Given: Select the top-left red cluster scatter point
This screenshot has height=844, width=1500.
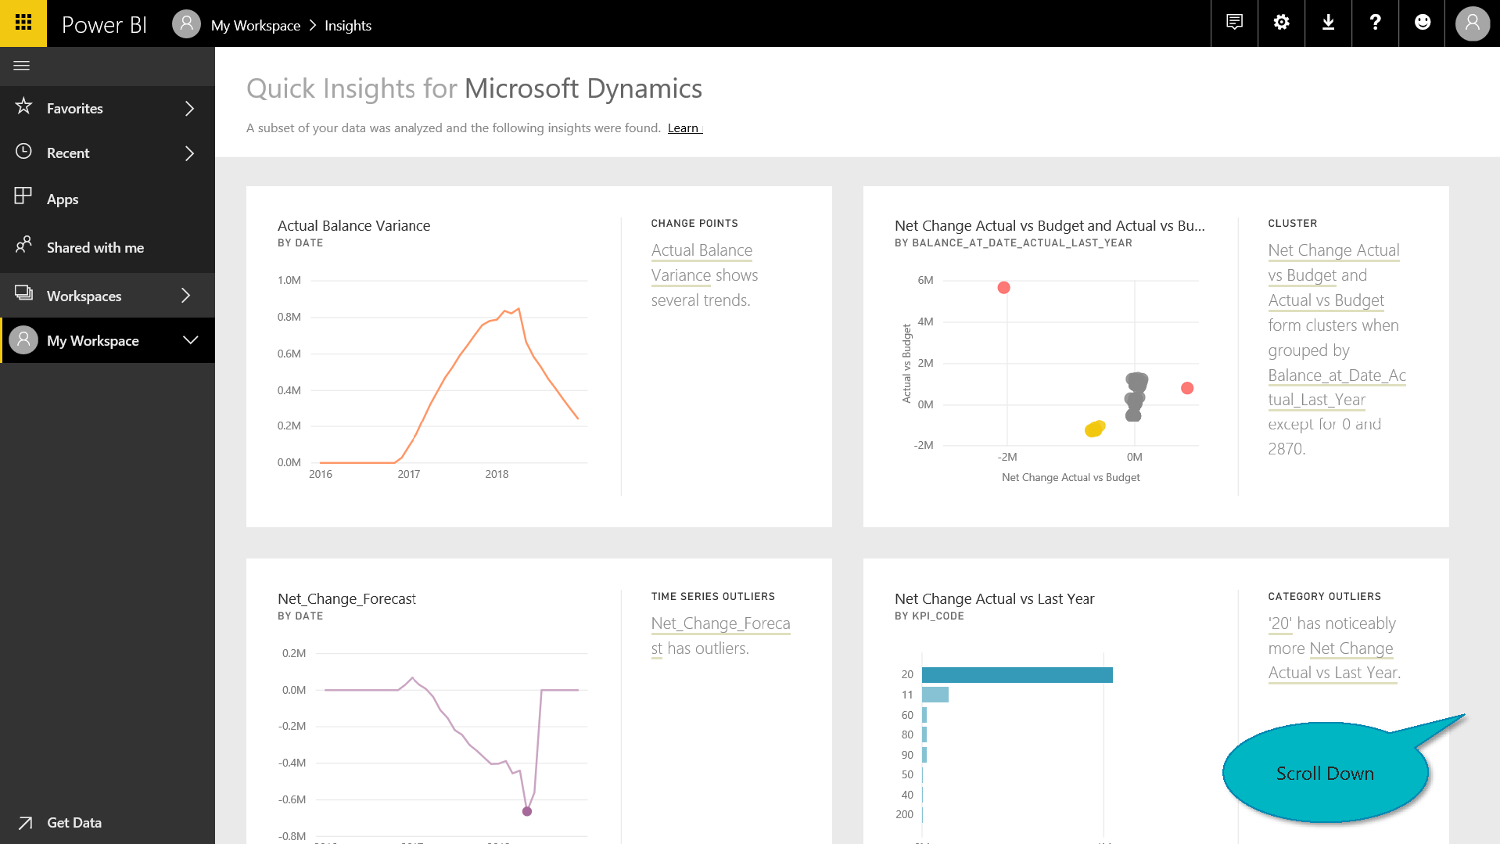Looking at the screenshot, I should pyautogui.click(x=1003, y=288).
